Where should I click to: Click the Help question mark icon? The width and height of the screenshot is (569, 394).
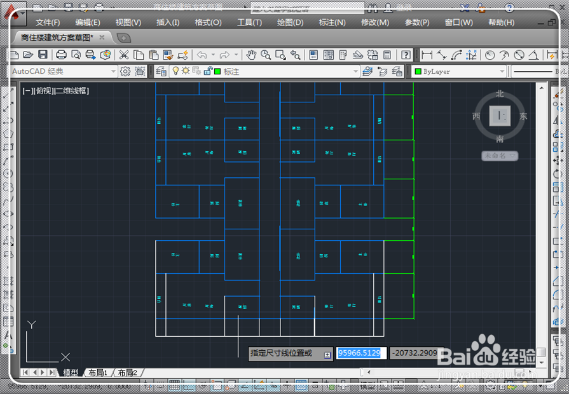click(406, 55)
